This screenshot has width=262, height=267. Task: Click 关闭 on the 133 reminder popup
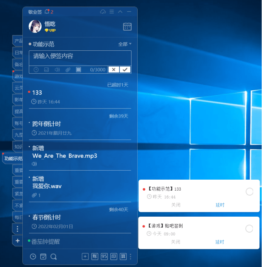(176, 205)
